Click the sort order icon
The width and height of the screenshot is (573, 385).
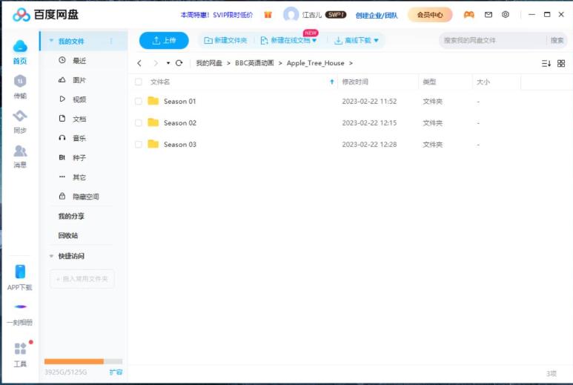[546, 64]
